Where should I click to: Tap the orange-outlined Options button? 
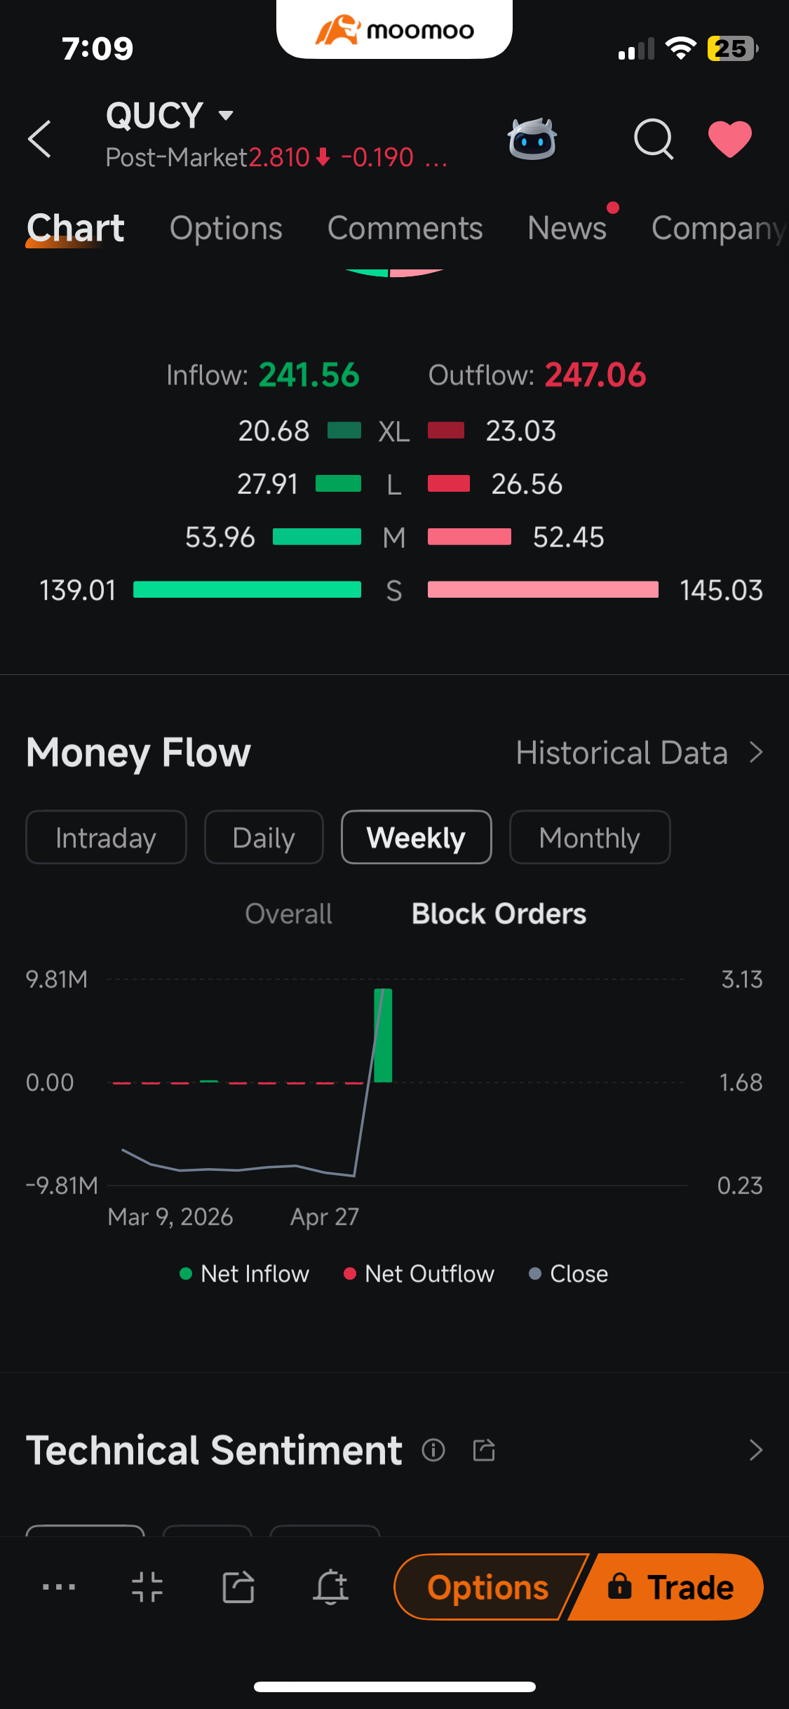[488, 1587]
